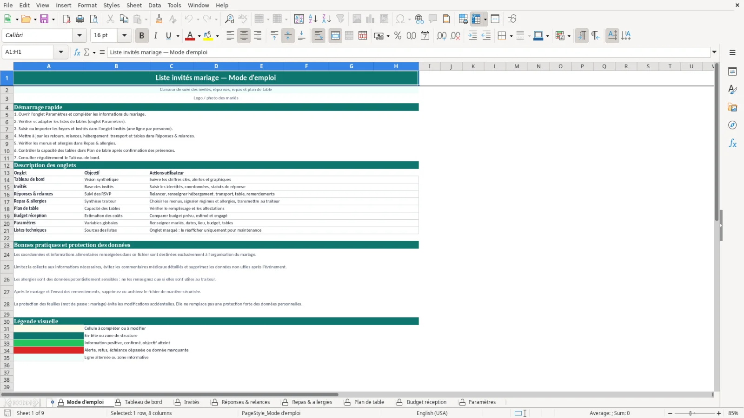The image size is (744, 418).
Task: Click zoom percentage 85%
Action: pos(733,413)
